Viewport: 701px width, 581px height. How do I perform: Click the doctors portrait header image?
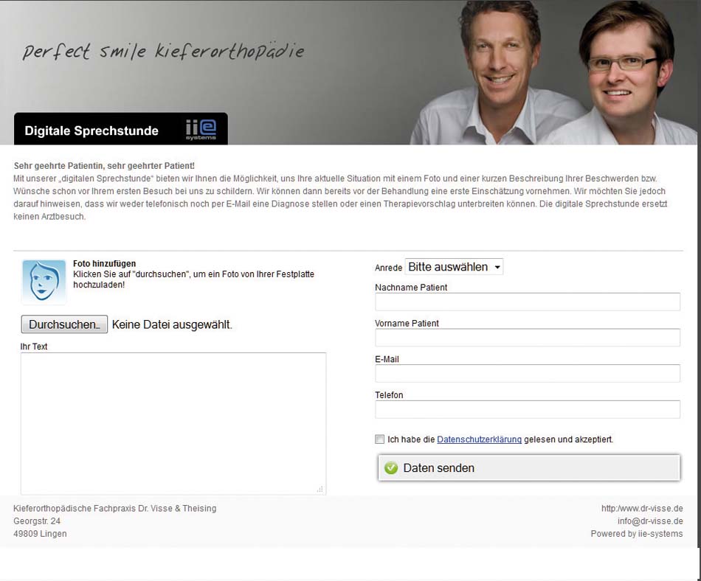(x=553, y=72)
